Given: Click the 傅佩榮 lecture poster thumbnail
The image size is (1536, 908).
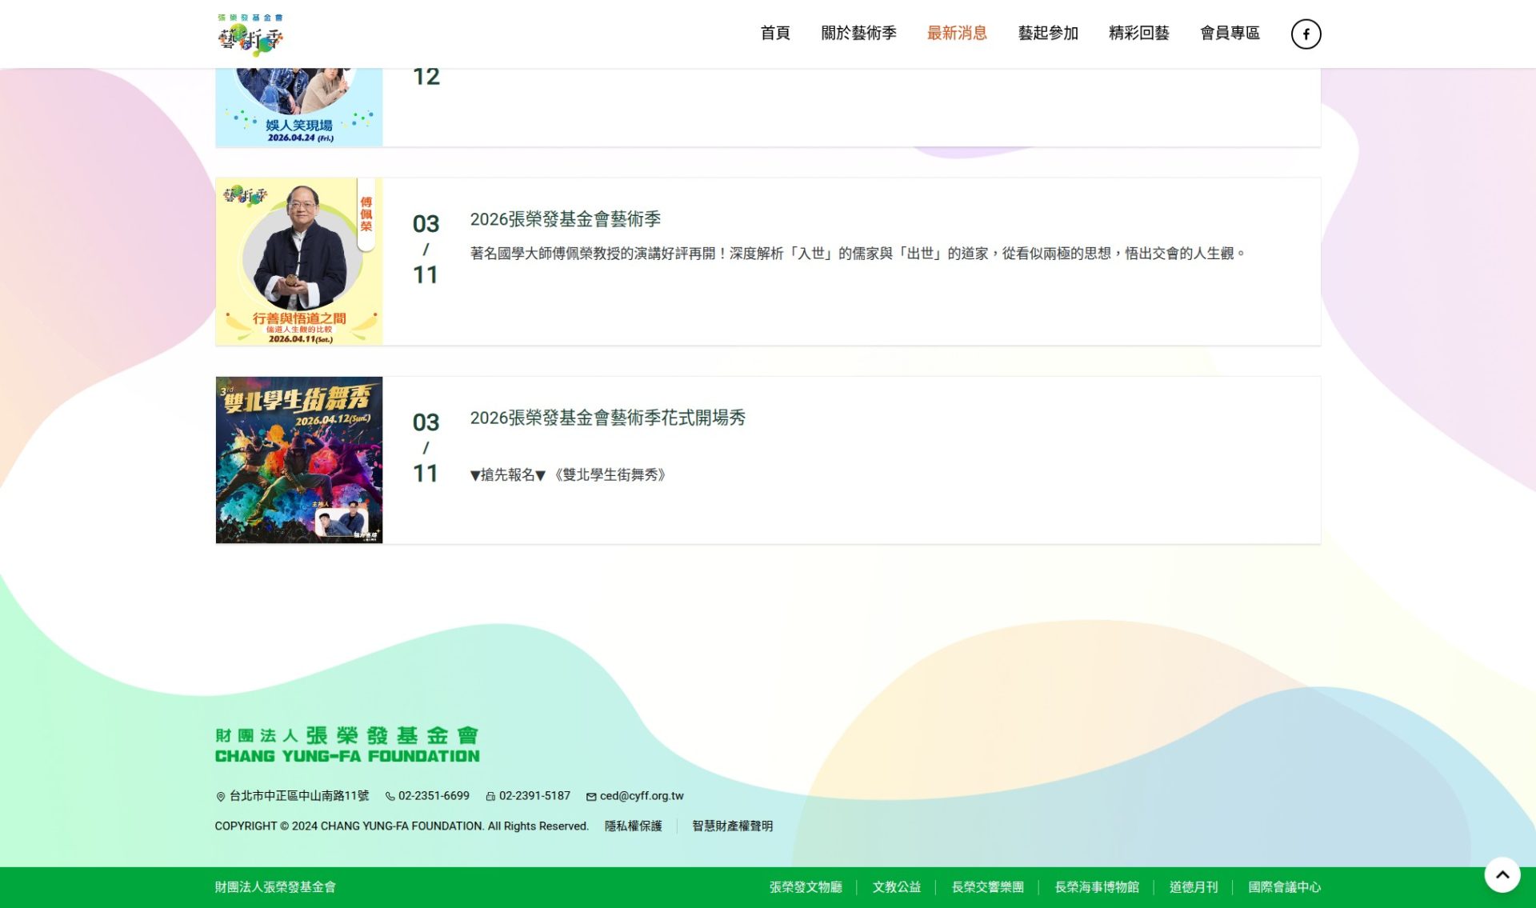Looking at the screenshot, I should (x=299, y=262).
